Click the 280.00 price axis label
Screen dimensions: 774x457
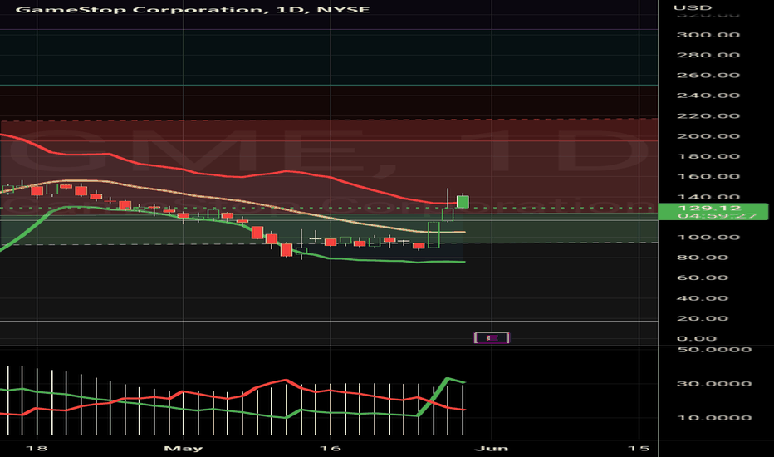708,55
